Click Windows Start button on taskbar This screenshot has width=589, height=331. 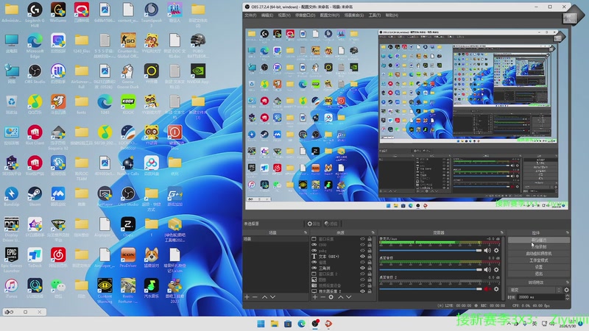click(x=261, y=323)
